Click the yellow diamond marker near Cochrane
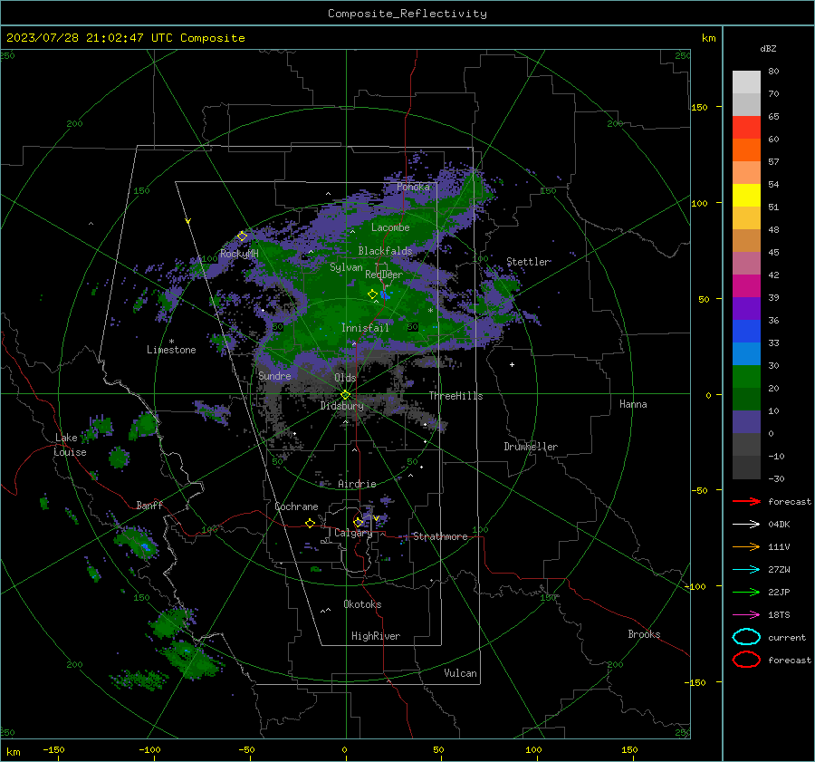The height and width of the screenshot is (762, 815). (310, 523)
